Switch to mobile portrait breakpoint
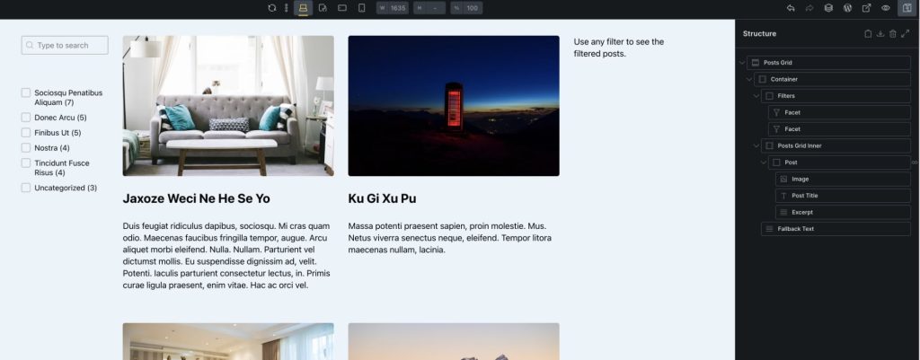The image size is (920, 360). click(361, 8)
